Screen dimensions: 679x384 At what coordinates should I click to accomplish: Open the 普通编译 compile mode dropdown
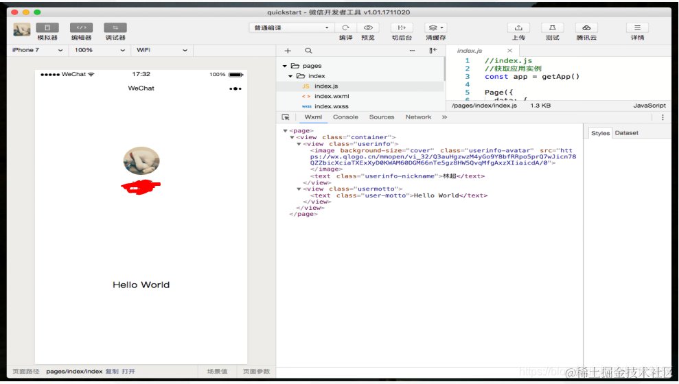290,27
